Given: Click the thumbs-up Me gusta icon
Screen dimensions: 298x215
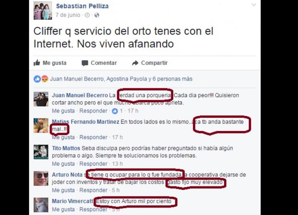Looking at the screenshot, I should pos(37,63).
